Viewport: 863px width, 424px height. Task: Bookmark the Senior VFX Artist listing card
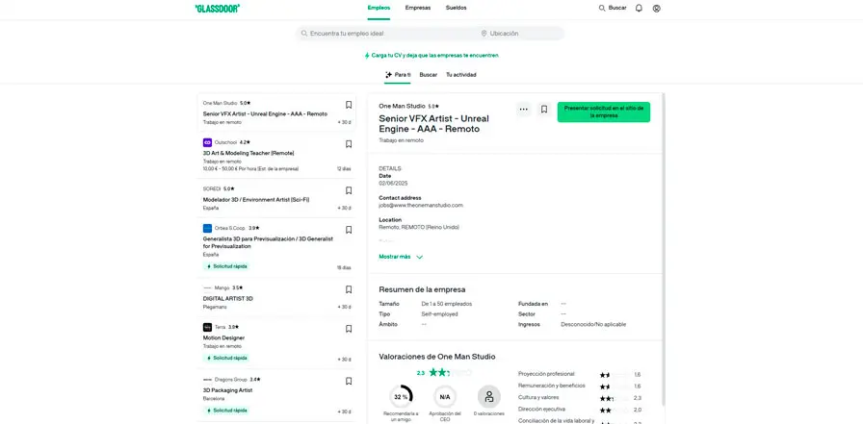[x=349, y=105]
